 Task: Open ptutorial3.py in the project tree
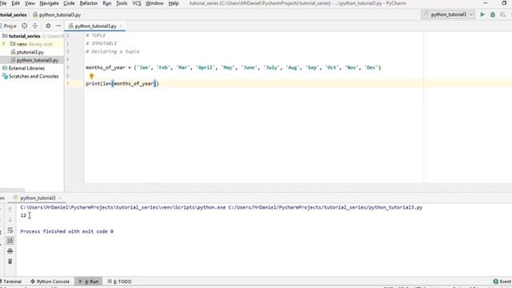[x=30, y=52]
